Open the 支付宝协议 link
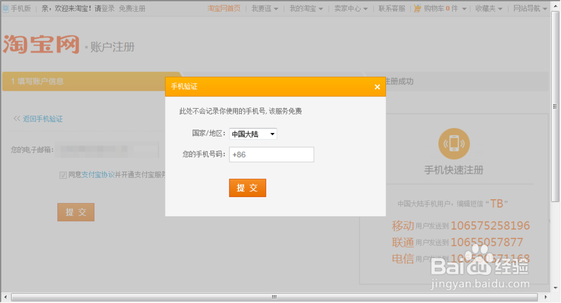 coord(98,175)
